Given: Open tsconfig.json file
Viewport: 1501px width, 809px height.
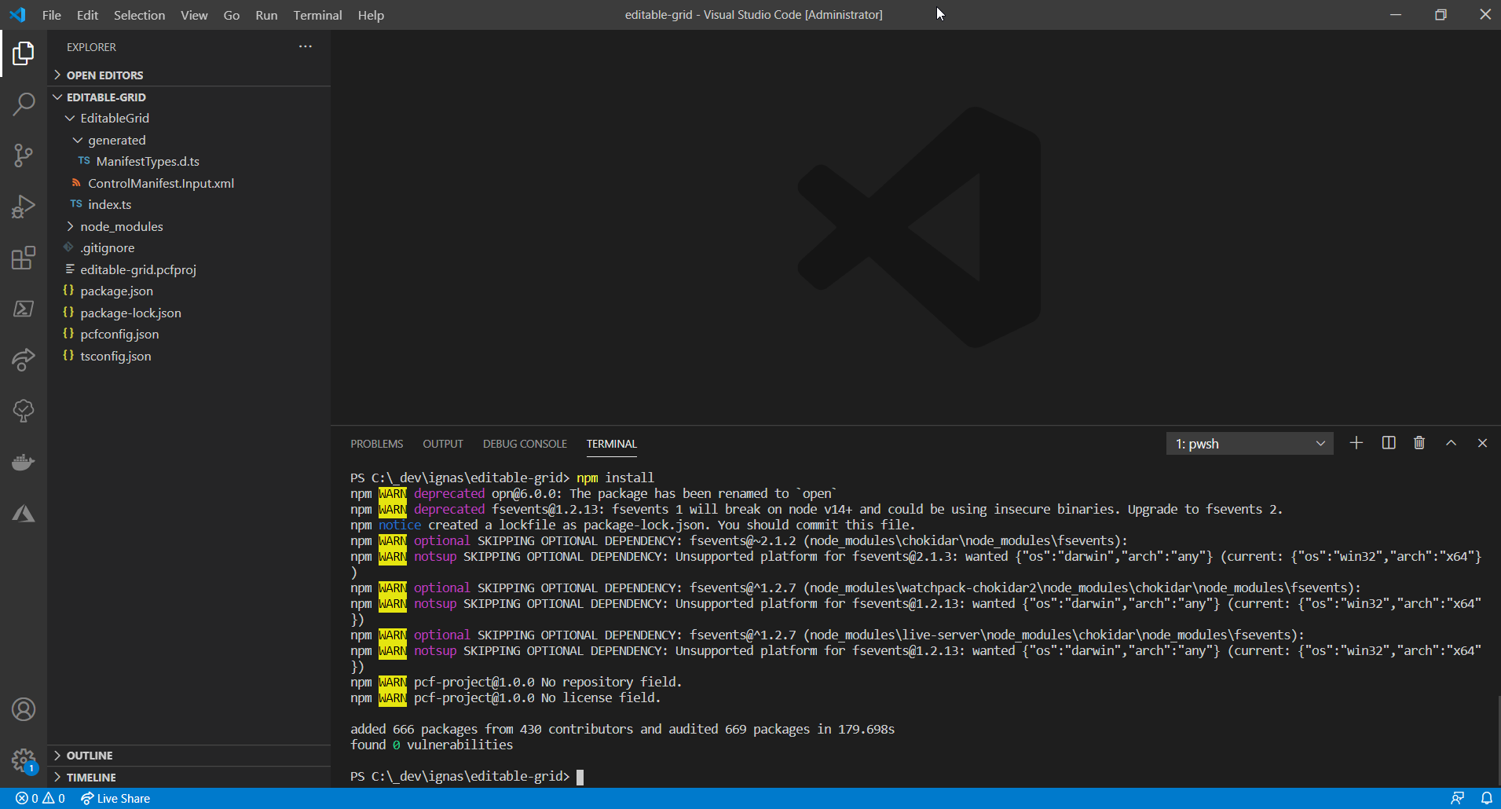Looking at the screenshot, I should tap(189, 356).
